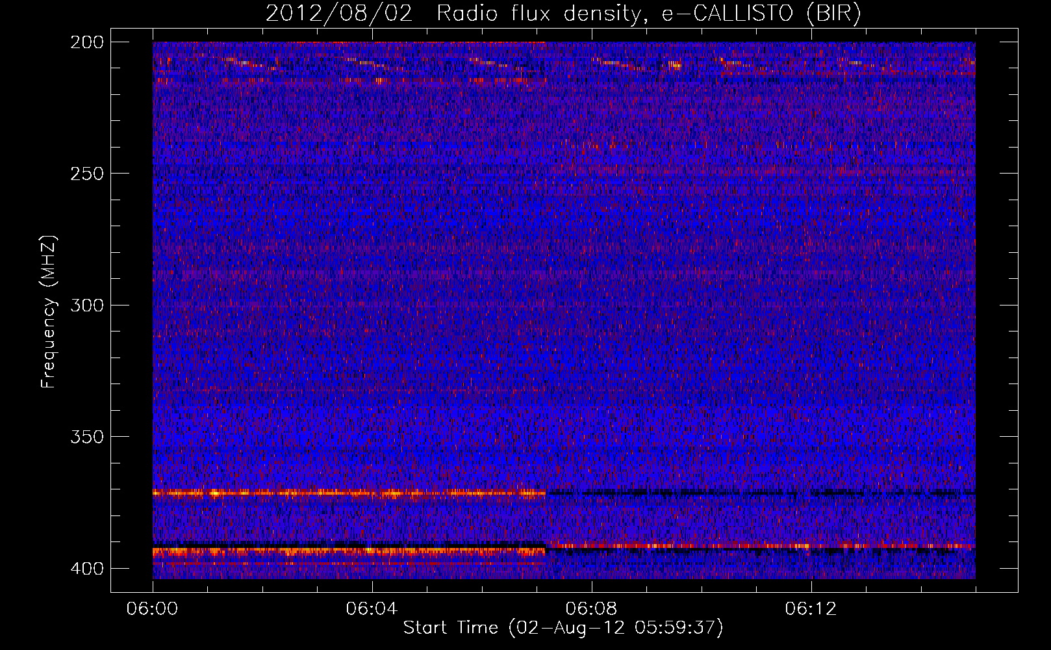The width and height of the screenshot is (1051, 650).
Task: Click the 06:12 time tick label
Action: tap(811, 608)
